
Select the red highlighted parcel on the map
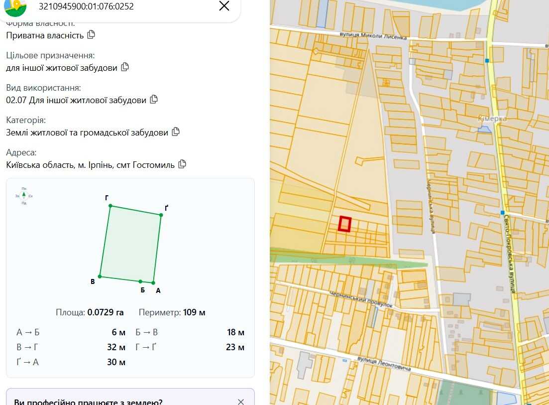click(x=344, y=224)
